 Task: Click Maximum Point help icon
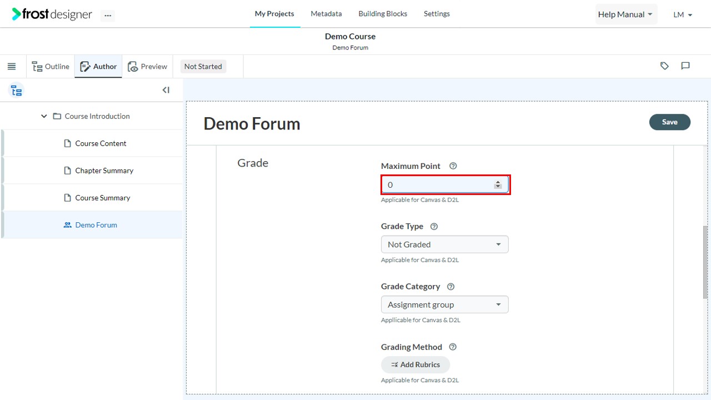(453, 166)
